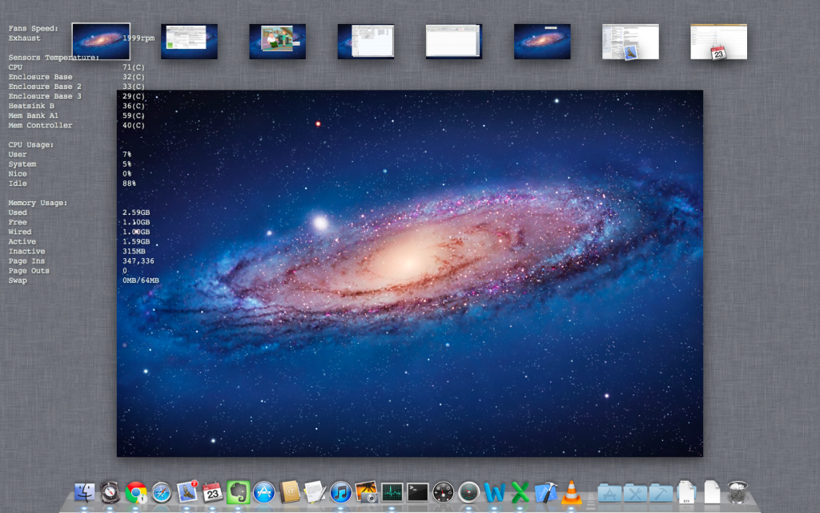Screen dimensions: 820x513
Task: Click the 'Fans Speed:' heading text
Action: [x=33, y=28]
